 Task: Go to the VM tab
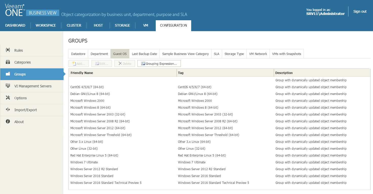(146, 25)
